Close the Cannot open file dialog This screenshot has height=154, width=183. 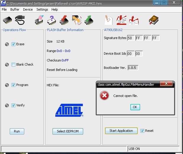166,83
